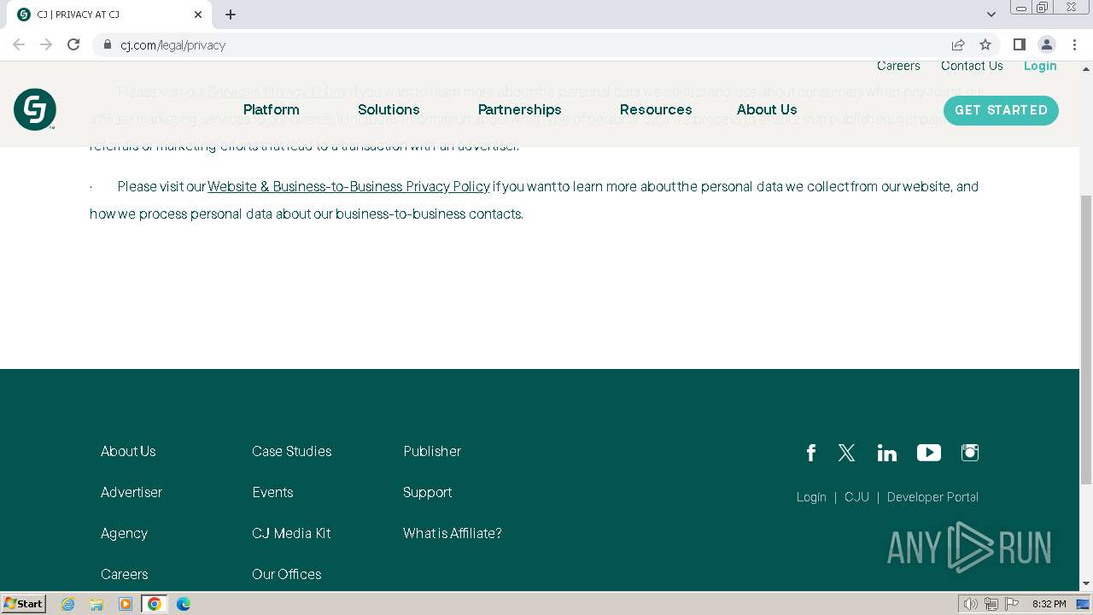Viewport: 1093px width, 615px height.
Task: Open Careers link in top bar
Action: [x=898, y=66]
